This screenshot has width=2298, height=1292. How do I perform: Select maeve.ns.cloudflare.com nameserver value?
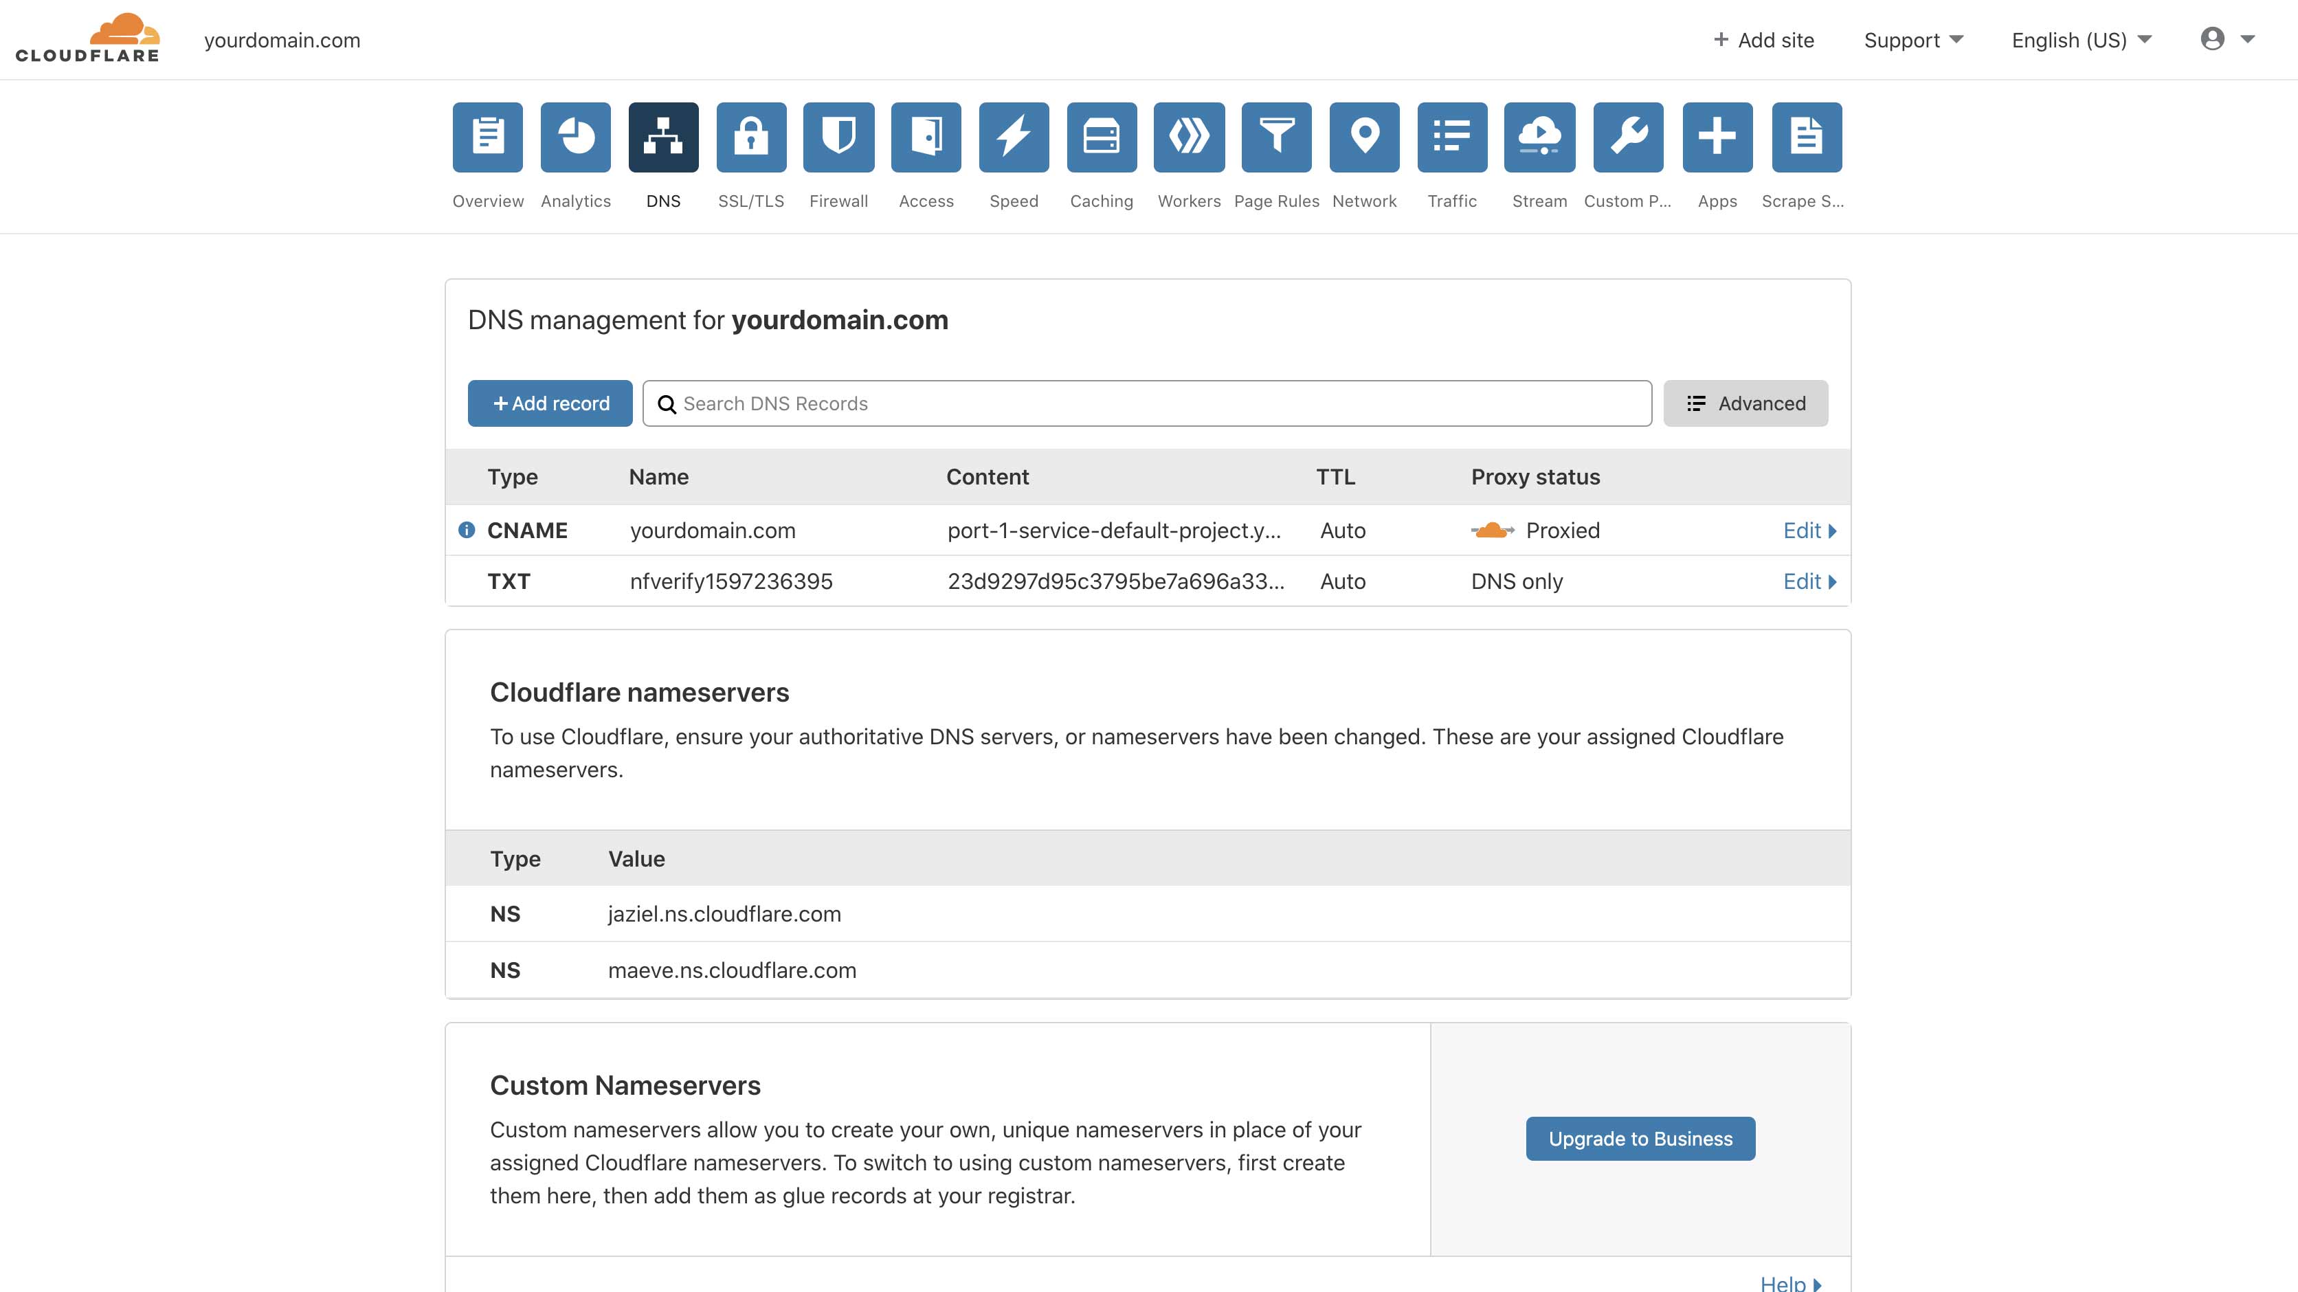coord(733,970)
